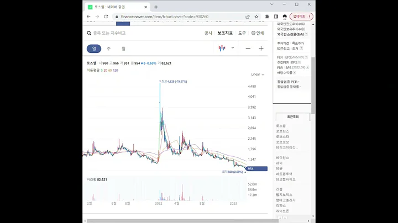
Task: Open 레드캡투어 in the recent list
Action: (284, 174)
